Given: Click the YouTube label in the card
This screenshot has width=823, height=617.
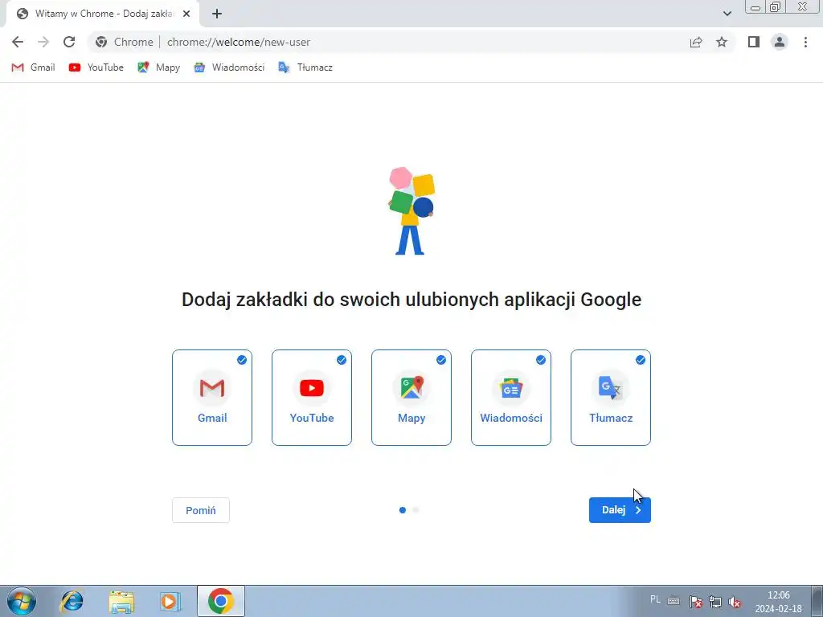Looking at the screenshot, I should (x=312, y=418).
